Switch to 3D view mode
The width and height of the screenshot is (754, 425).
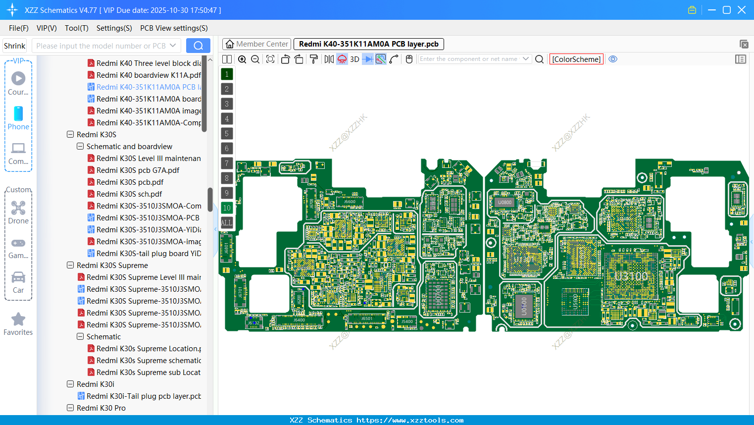(x=354, y=59)
